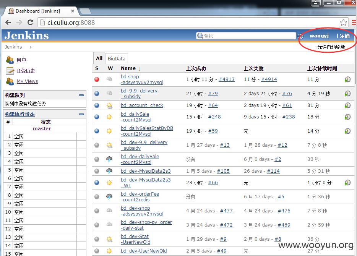
Task: Click the schedule build icon for bd_account_check
Action: pos(347,105)
